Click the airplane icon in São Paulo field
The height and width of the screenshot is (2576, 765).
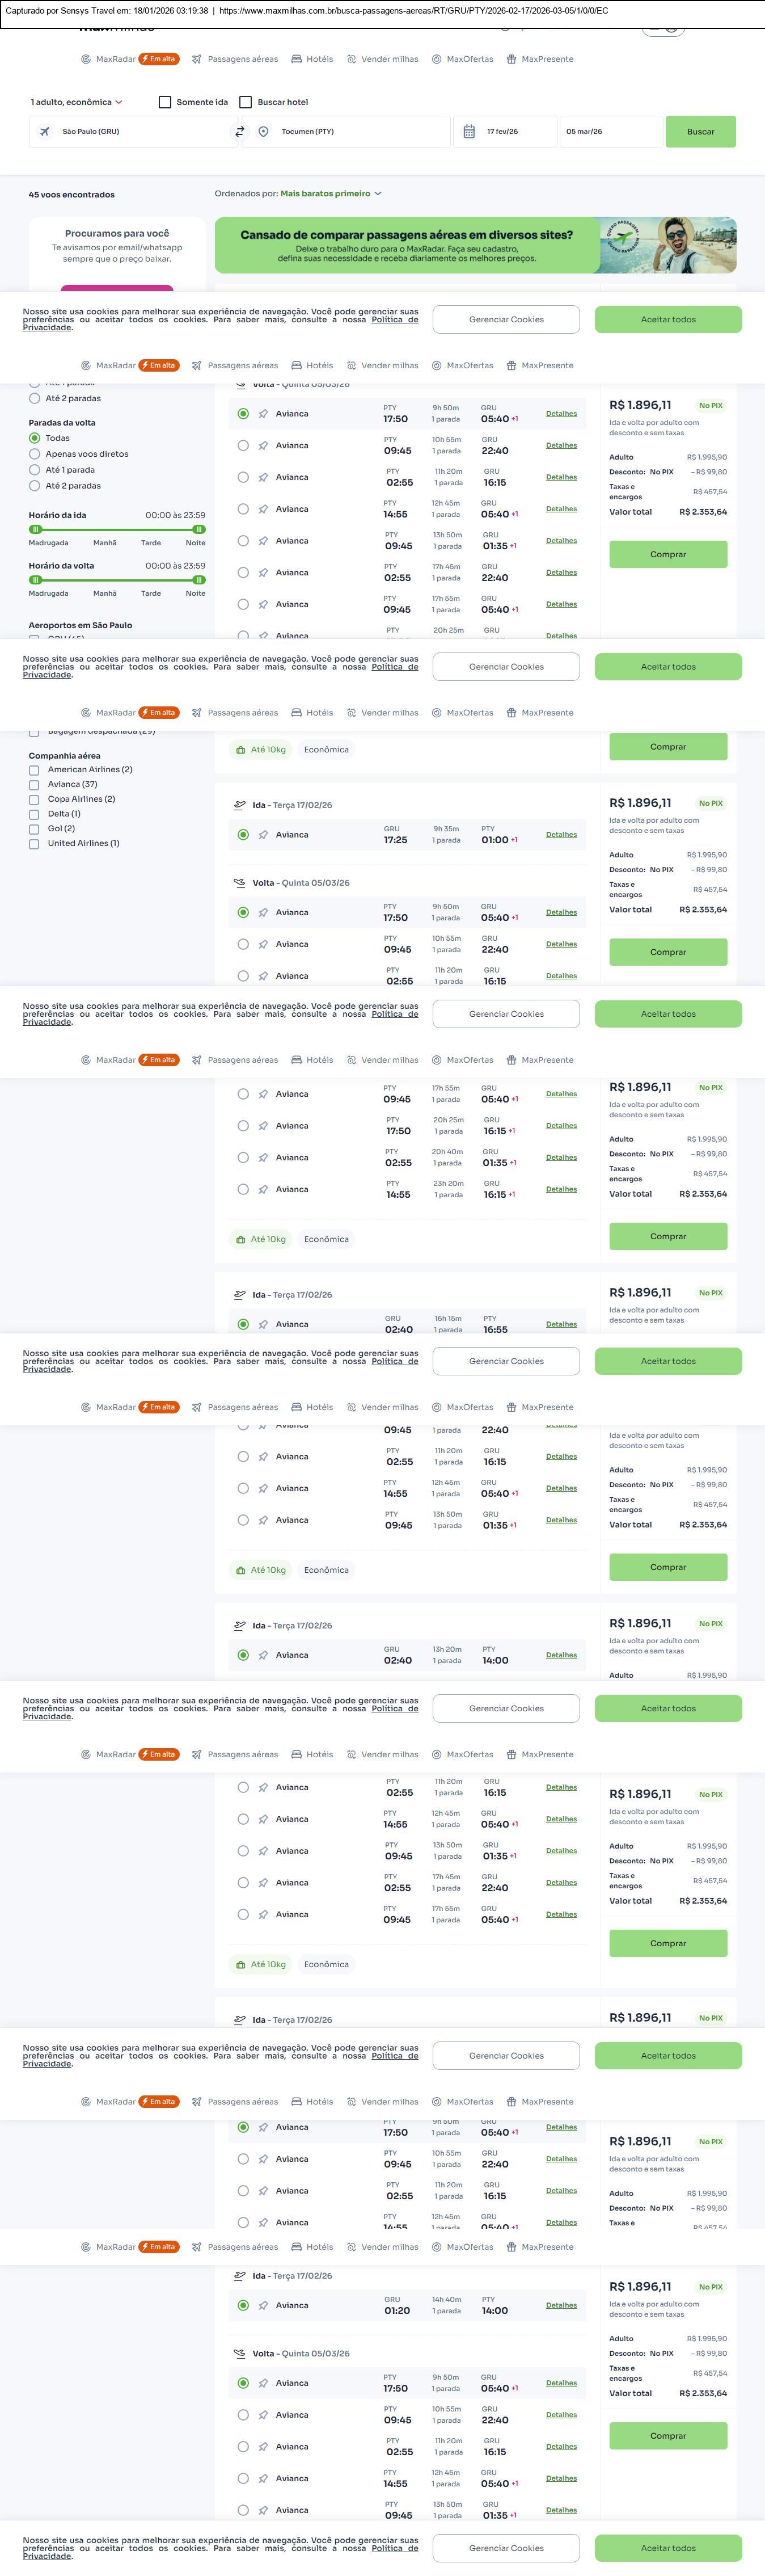point(44,131)
